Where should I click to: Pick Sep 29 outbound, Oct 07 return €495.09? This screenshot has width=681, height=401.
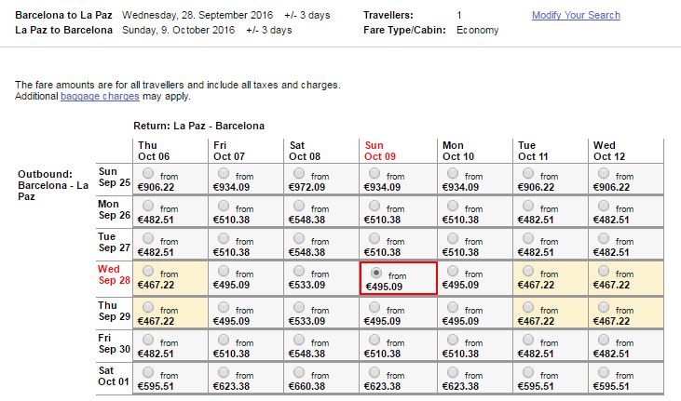point(224,308)
